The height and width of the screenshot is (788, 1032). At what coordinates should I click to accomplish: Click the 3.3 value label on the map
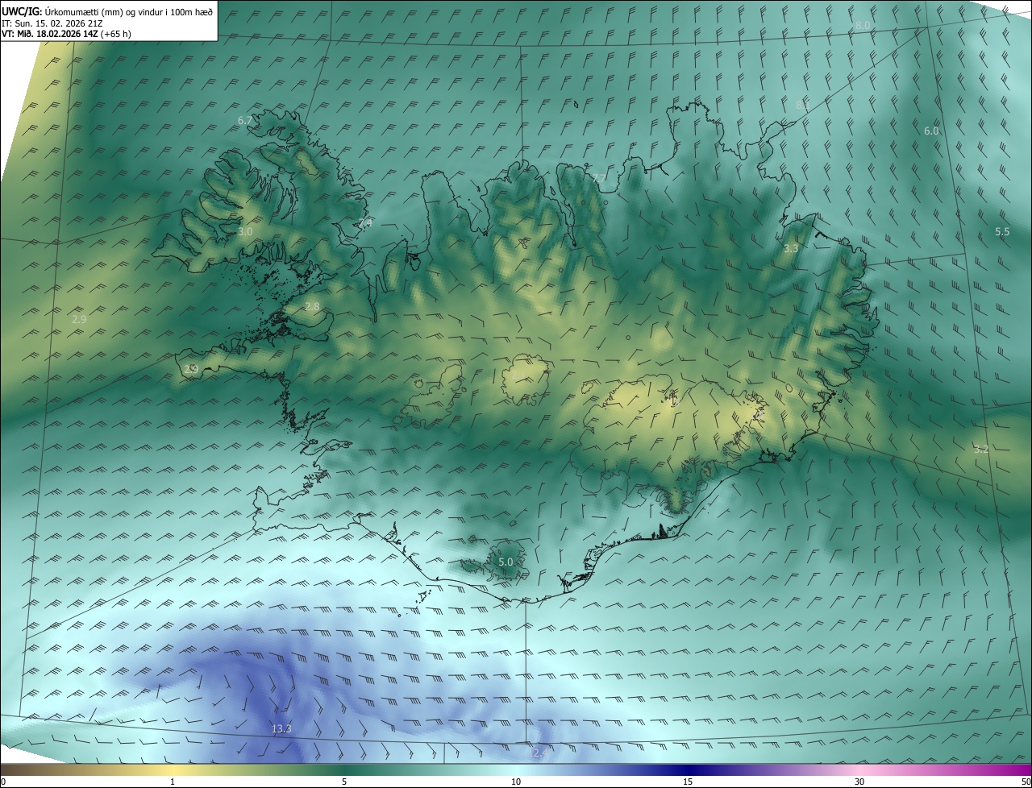point(791,249)
